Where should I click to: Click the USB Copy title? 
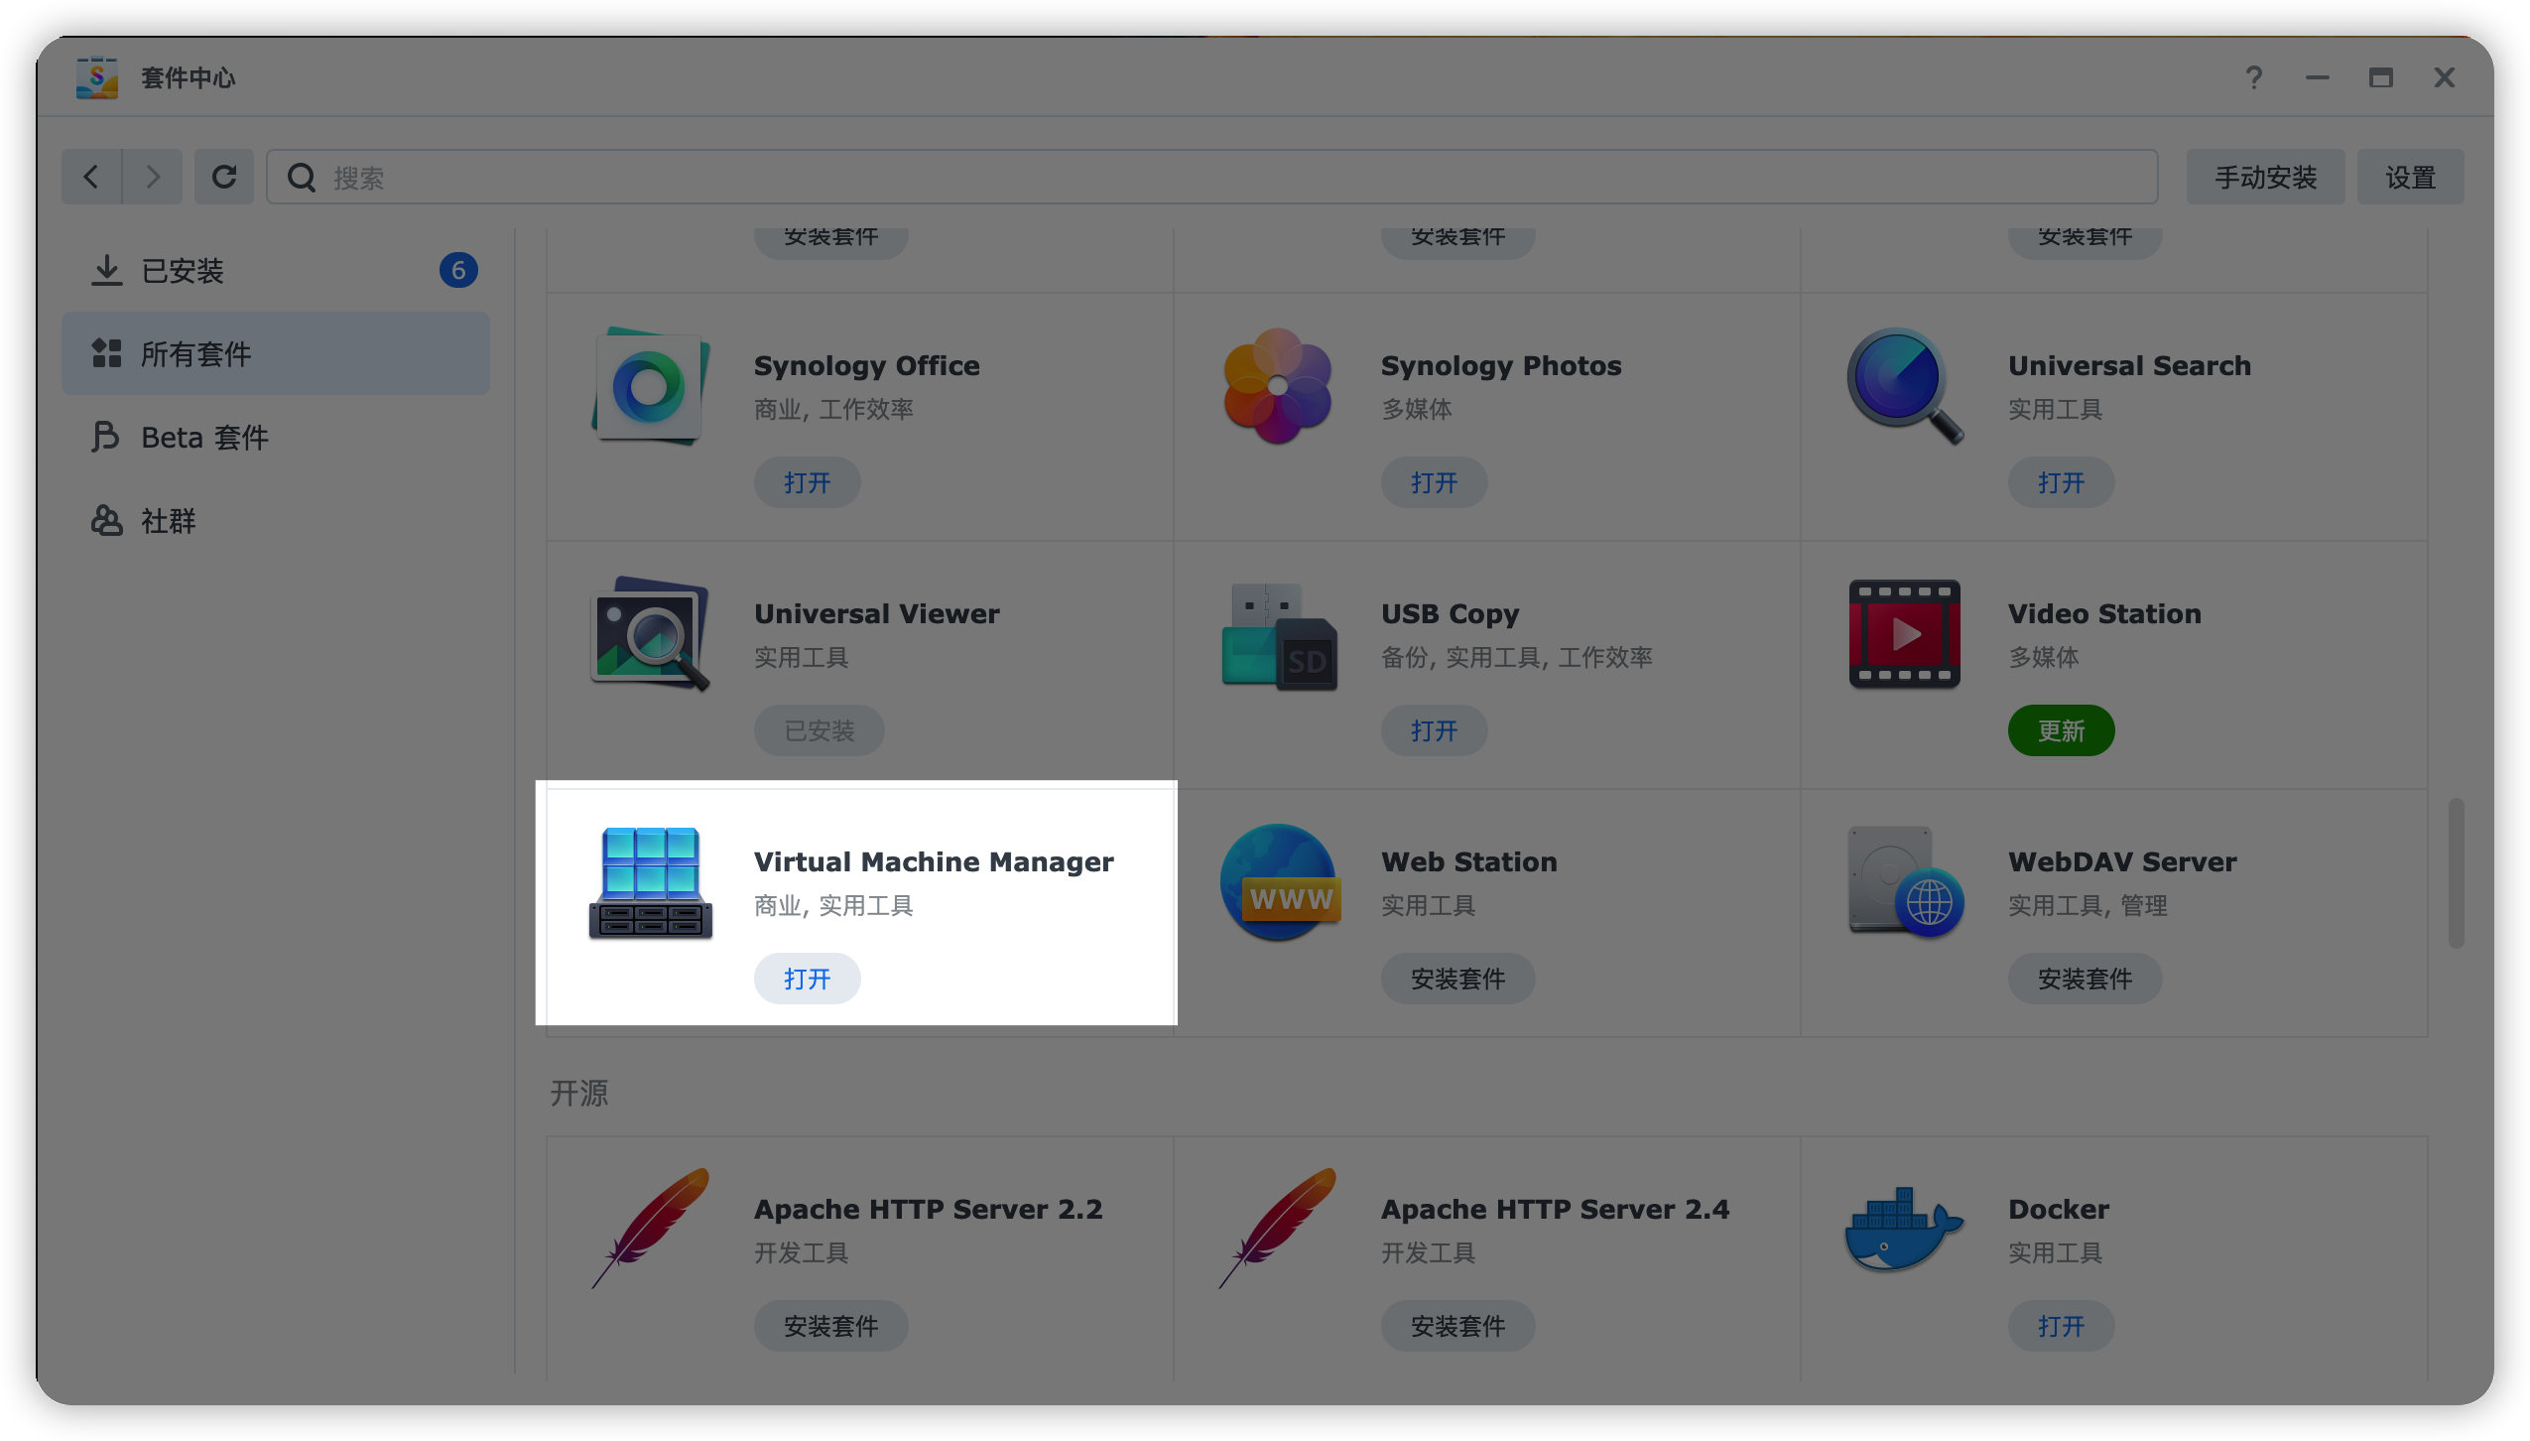click(x=1451, y=613)
